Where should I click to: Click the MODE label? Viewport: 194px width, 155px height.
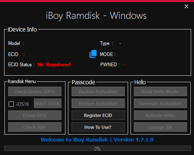tap(108, 54)
